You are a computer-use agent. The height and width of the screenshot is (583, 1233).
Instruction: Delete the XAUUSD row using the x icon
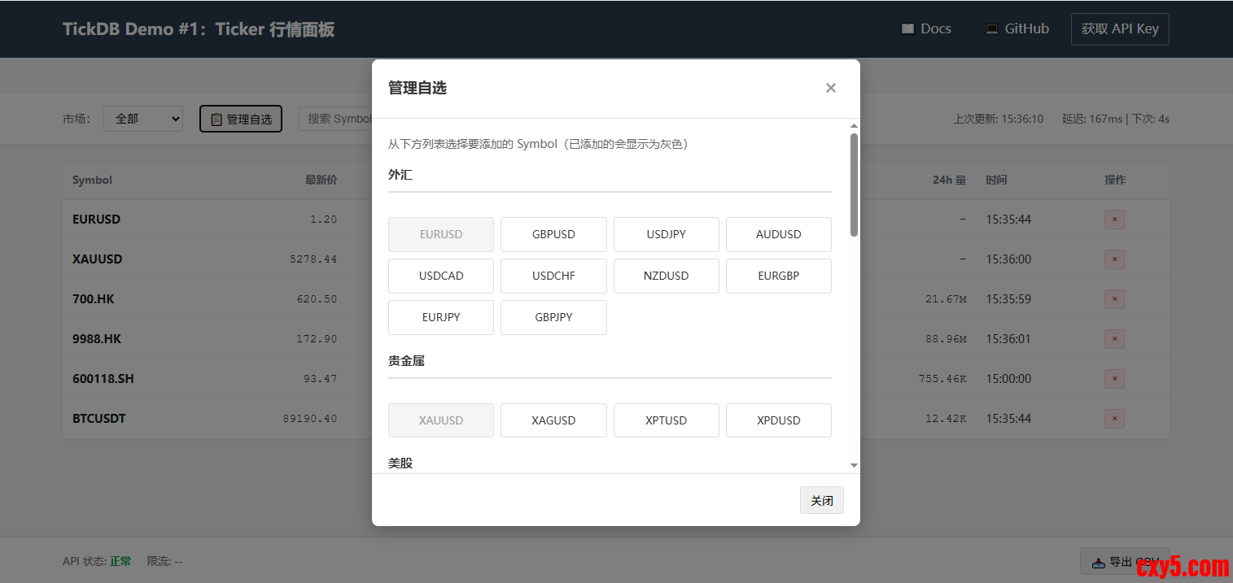[x=1114, y=259]
